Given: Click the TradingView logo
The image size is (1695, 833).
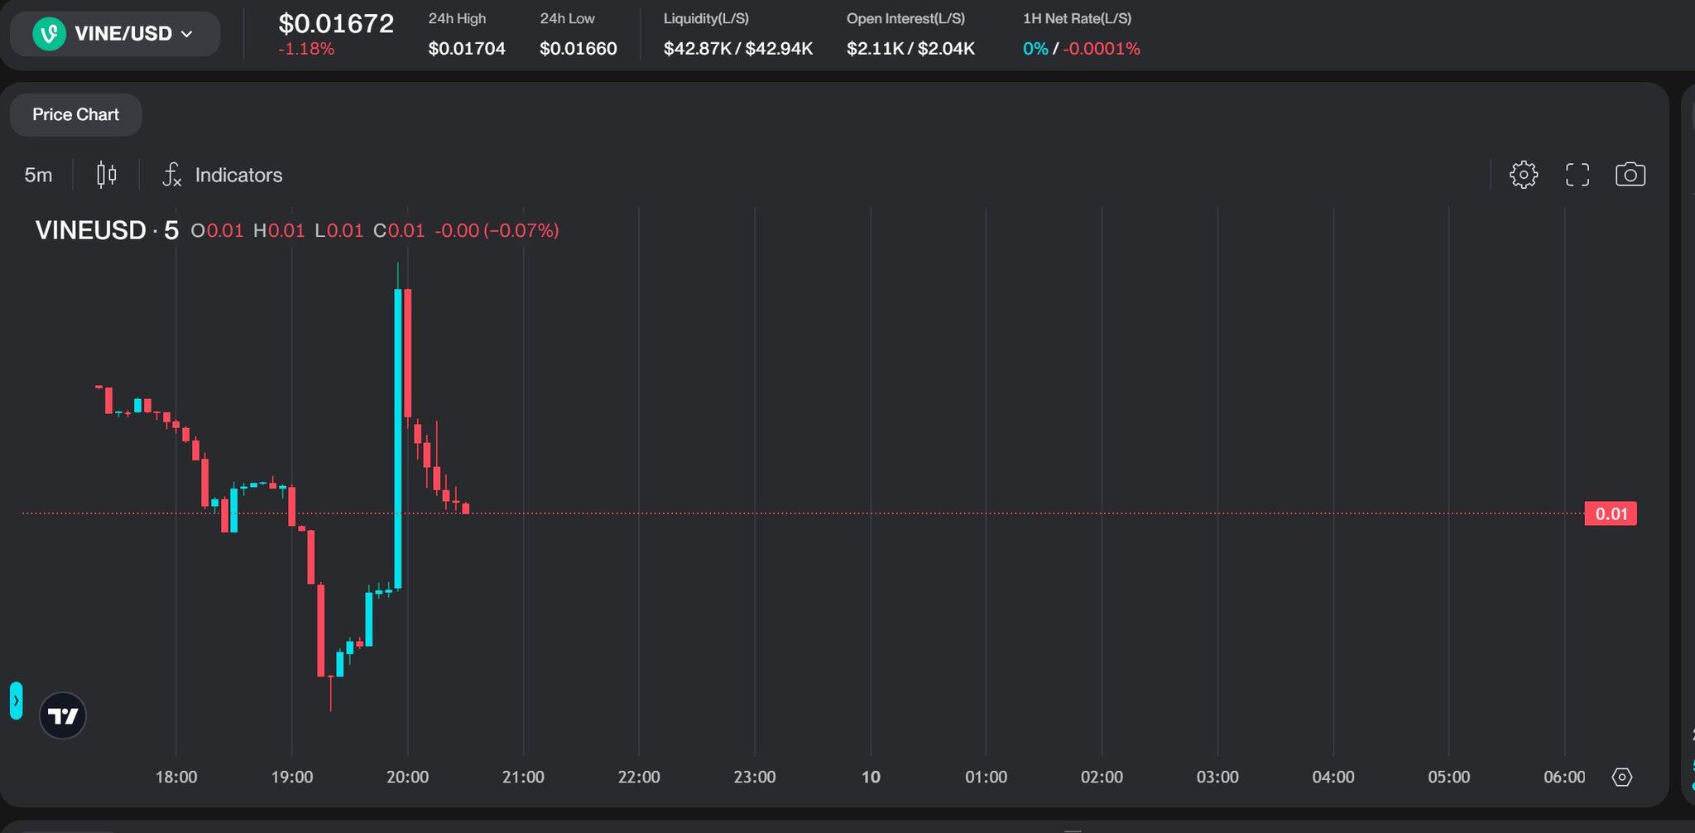Looking at the screenshot, I should point(63,715).
